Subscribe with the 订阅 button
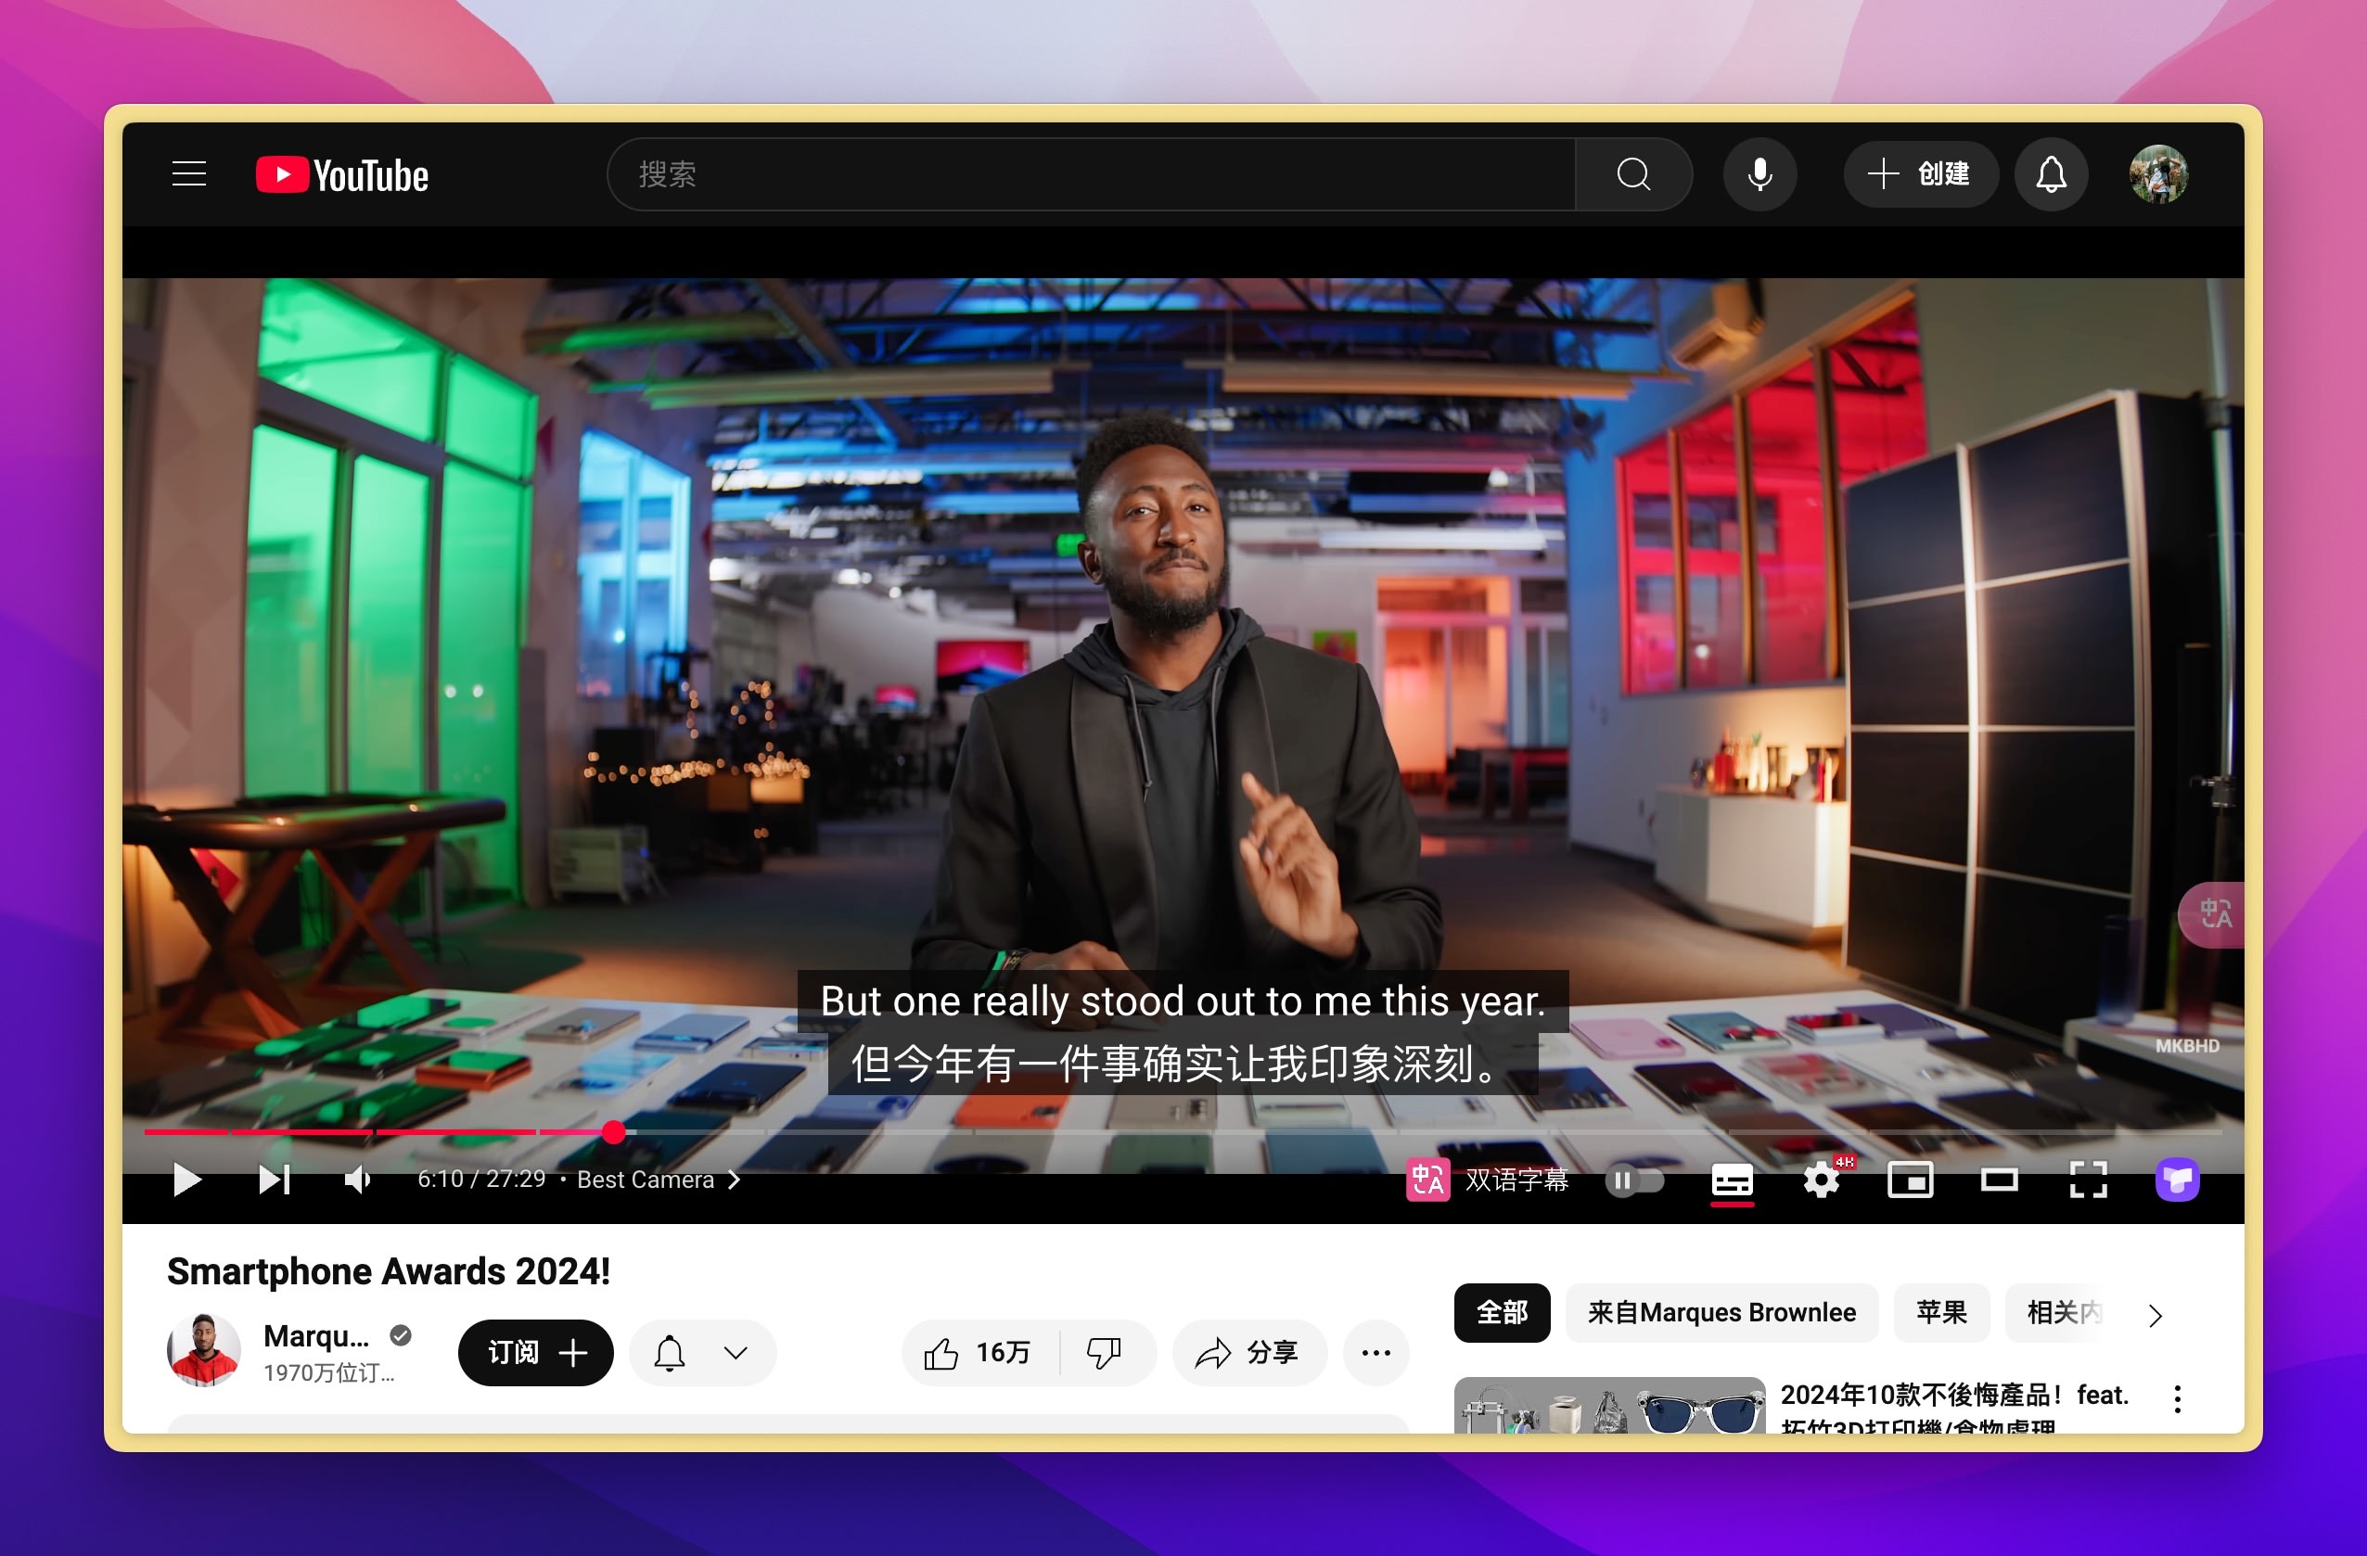The image size is (2367, 1556). pos(536,1352)
